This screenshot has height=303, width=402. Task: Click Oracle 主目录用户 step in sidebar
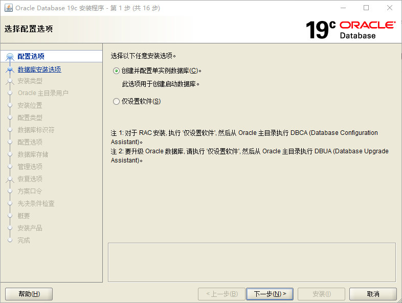pos(43,93)
